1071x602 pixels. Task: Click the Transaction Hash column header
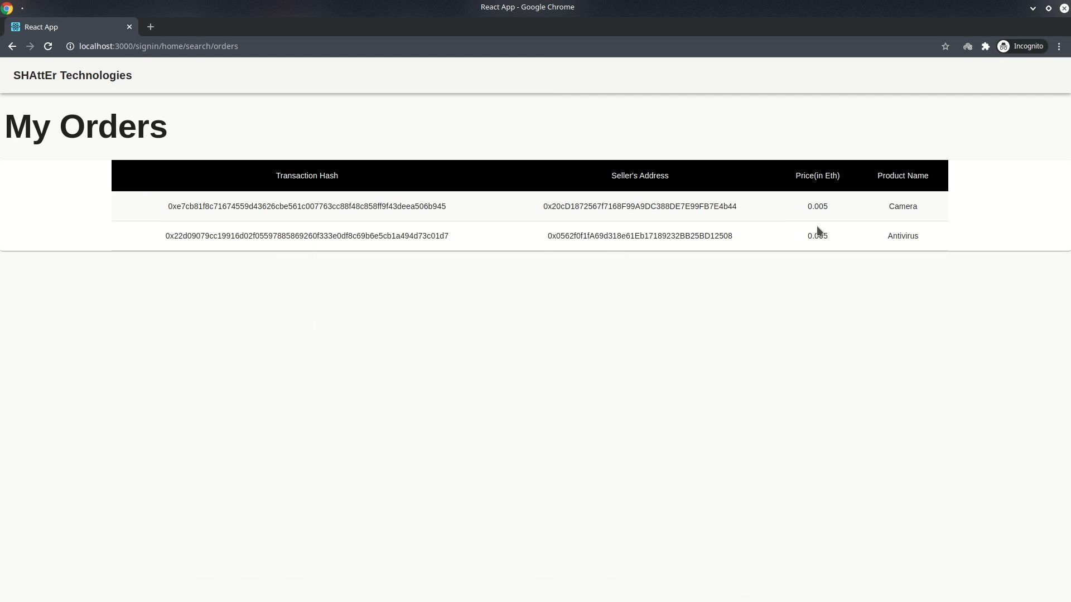[307, 175]
